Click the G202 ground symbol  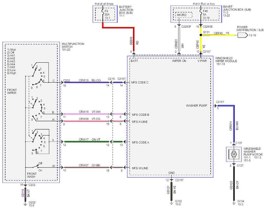tap(25, 205)
